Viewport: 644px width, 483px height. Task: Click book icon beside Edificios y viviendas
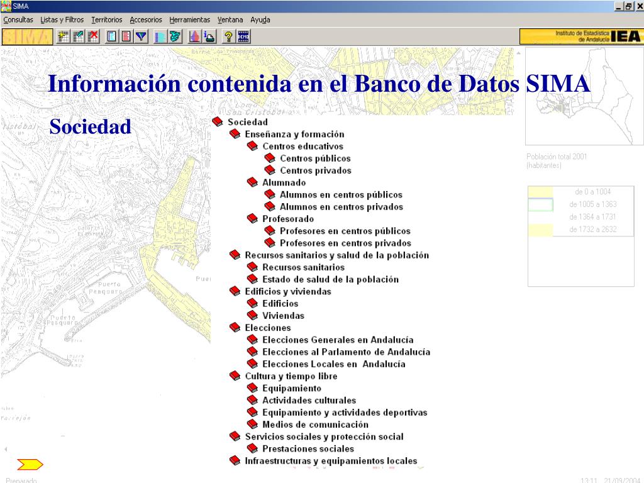(x=235, y=291)
